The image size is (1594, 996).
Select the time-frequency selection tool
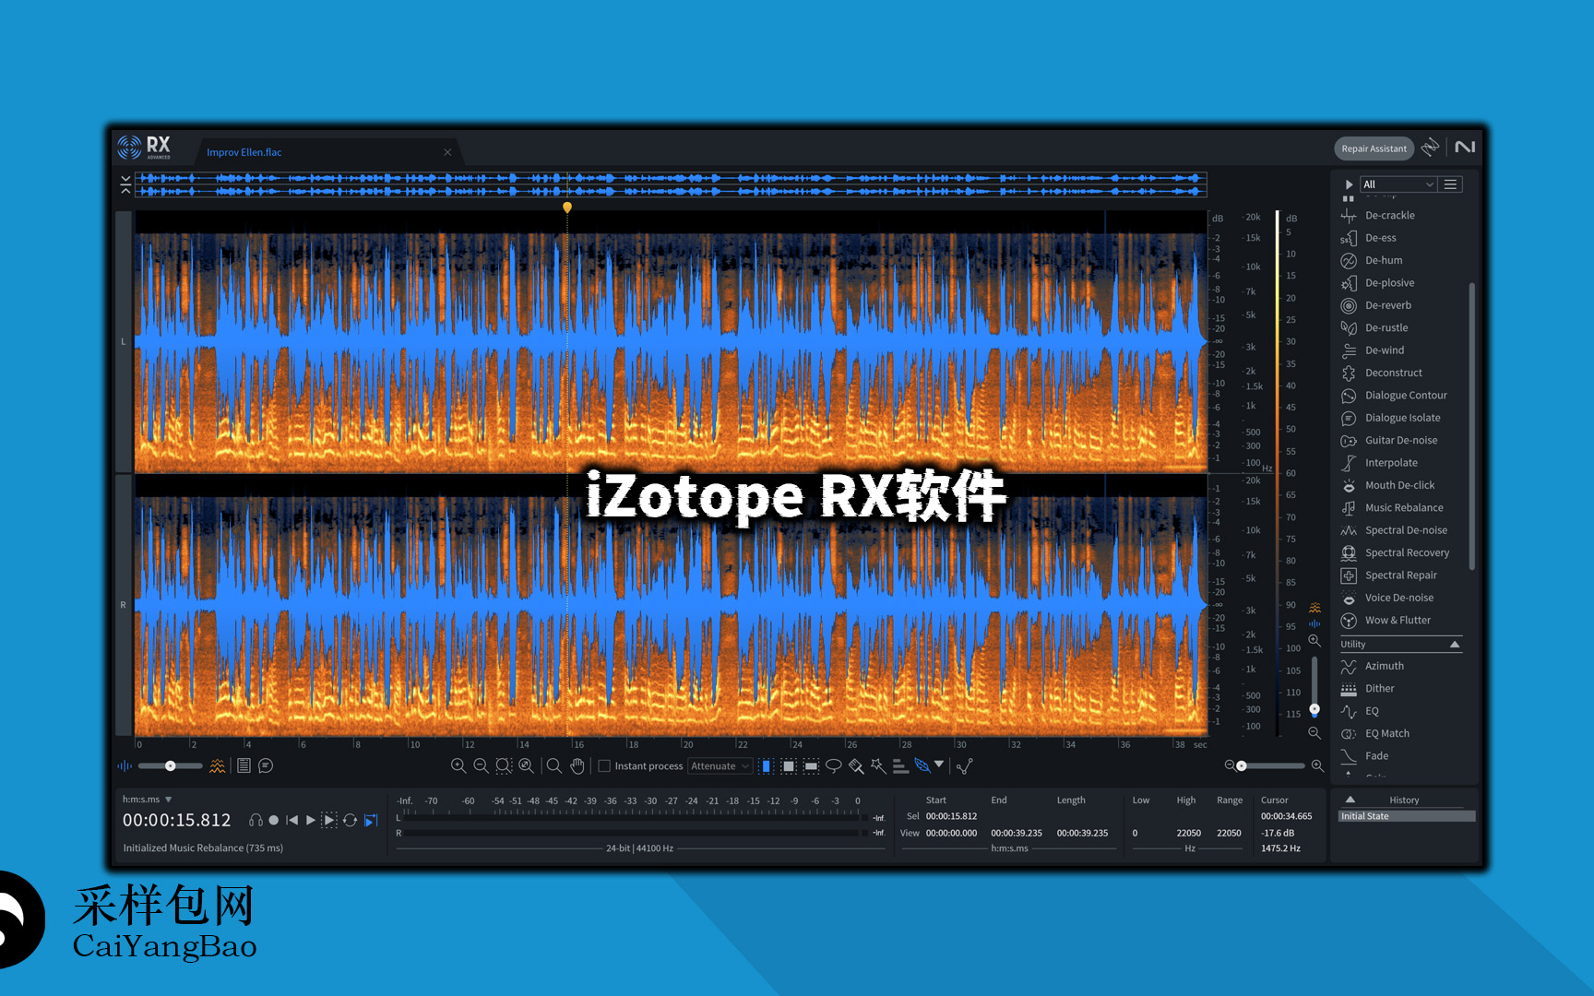tap(789, 766)
